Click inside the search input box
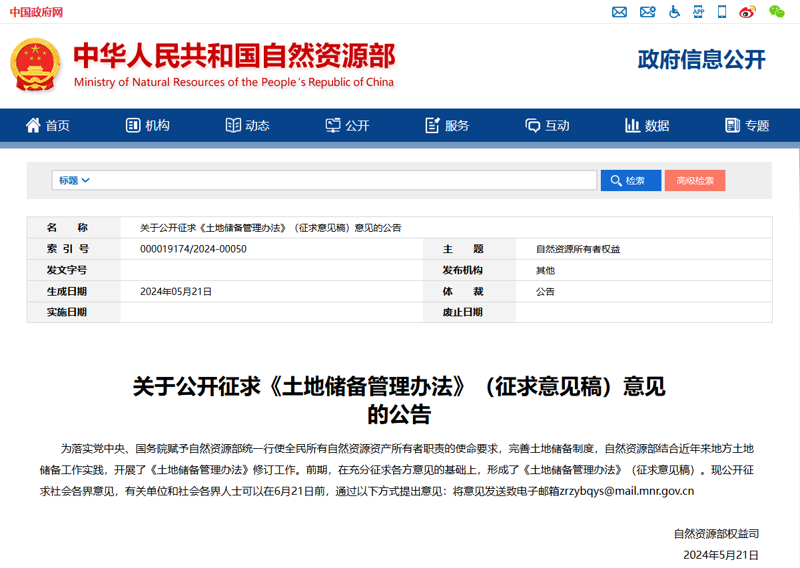This screenshot has width=800, height=568. point(333,180)
